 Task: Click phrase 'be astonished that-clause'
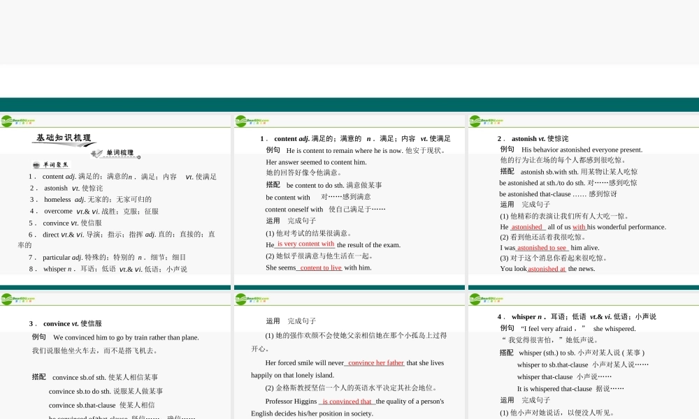[535, 194]
